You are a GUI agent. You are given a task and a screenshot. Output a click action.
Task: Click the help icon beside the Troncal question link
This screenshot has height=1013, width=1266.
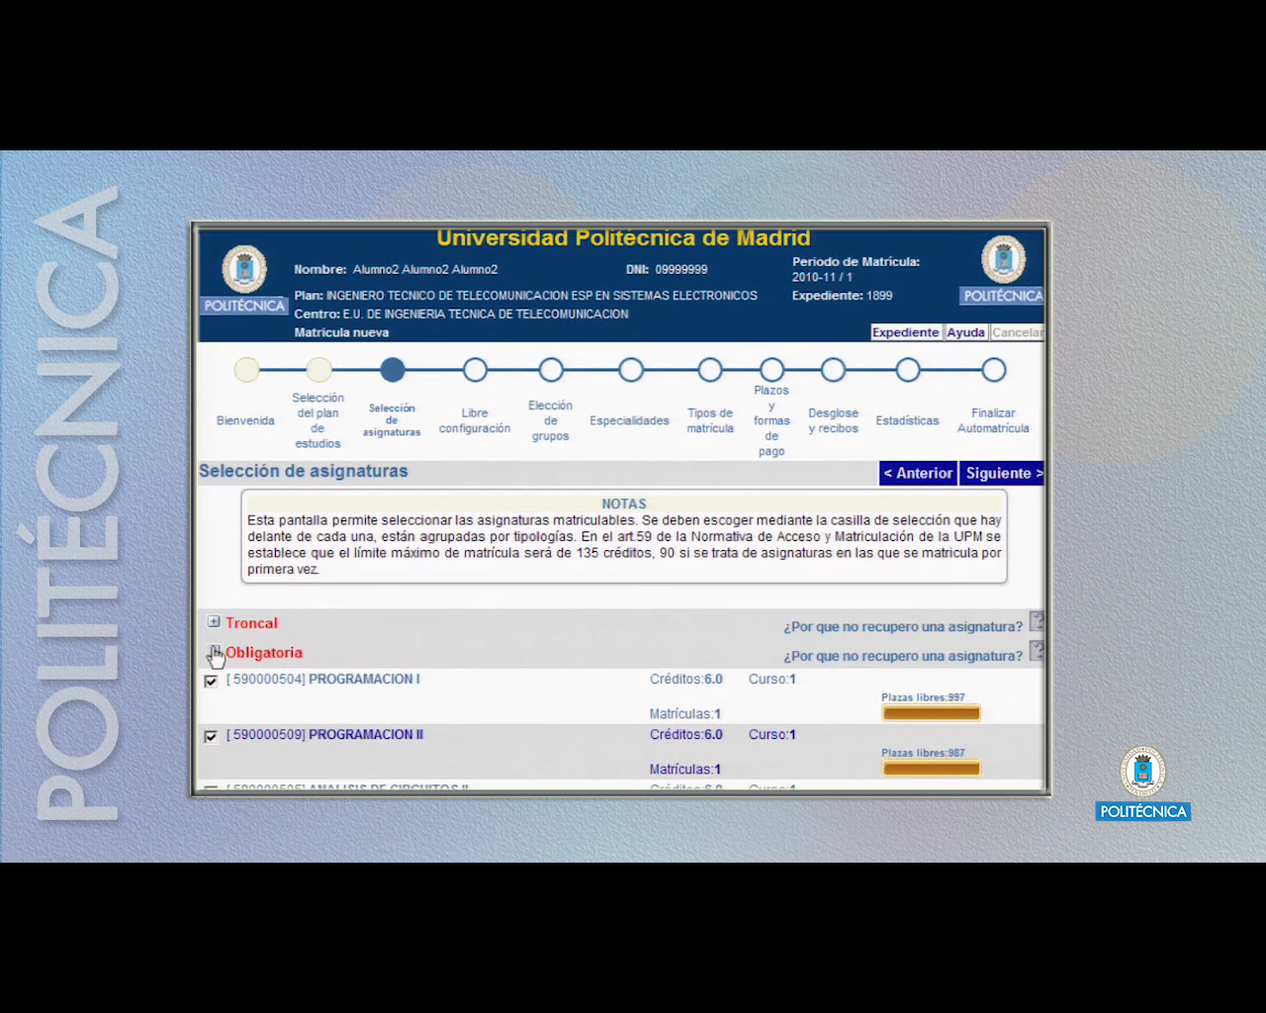[x=1037, y=622]
